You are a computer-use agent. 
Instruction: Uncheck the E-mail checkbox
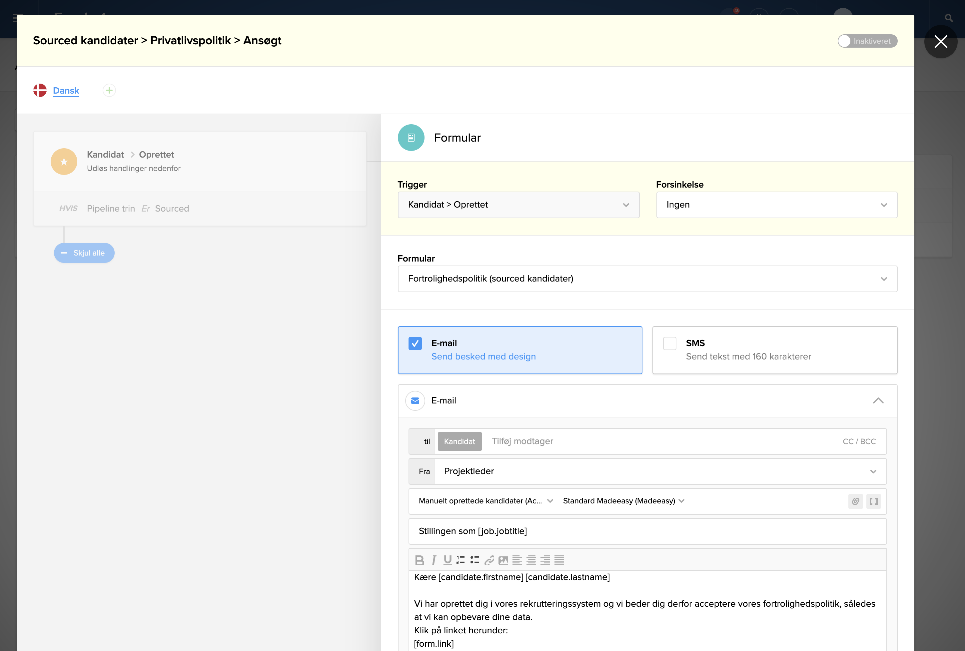coord(415,343)
